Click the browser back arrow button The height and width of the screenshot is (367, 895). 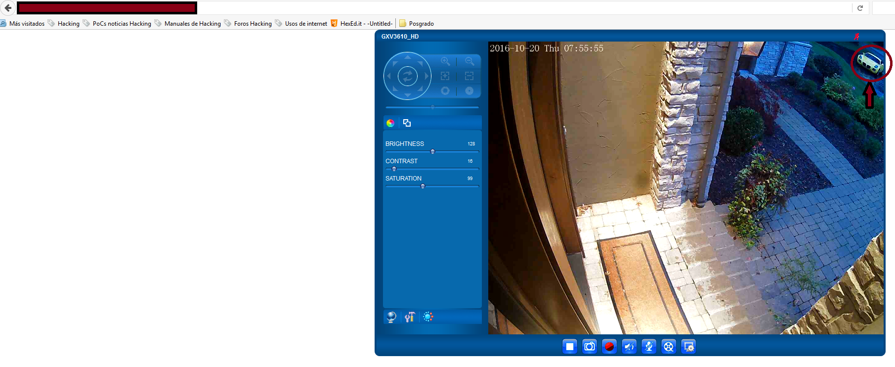[x=8, y=8]
